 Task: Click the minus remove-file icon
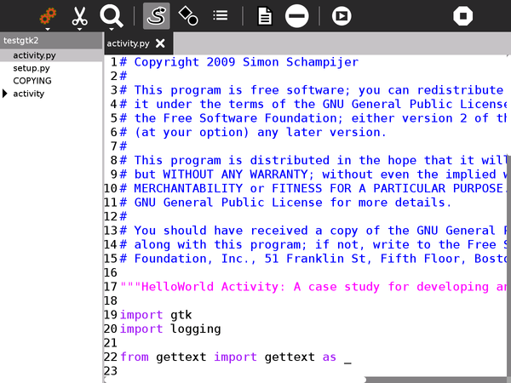tap(296, 15)
